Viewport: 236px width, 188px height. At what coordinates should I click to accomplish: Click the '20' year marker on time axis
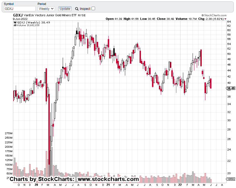36,185
